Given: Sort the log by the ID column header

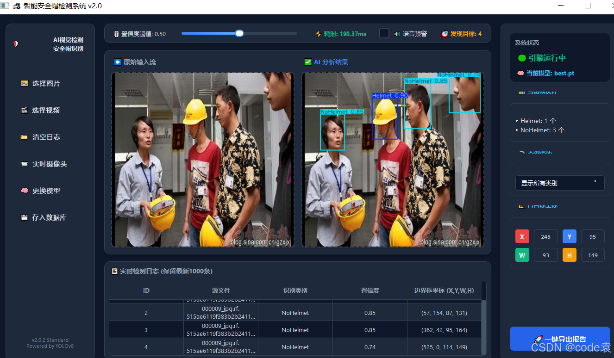Looking at the screenshot, I should (146, 290).
